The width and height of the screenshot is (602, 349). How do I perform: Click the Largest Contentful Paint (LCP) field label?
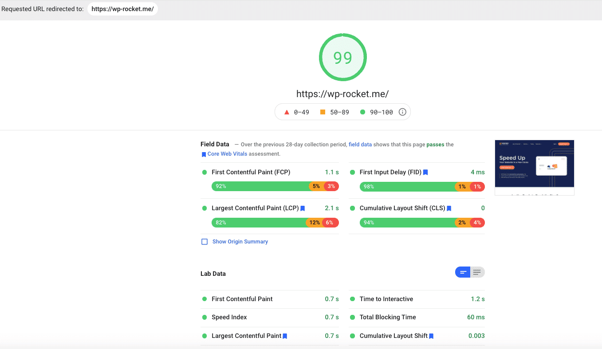(255, 208)
